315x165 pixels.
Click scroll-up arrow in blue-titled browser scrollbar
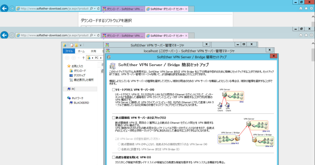pyautogui.click(x=313, y=17)
